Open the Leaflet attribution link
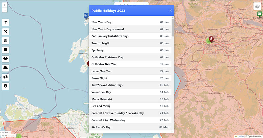 239,136
